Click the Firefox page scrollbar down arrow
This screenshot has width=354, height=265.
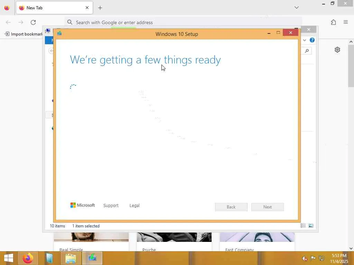click(x=351, y=248)
